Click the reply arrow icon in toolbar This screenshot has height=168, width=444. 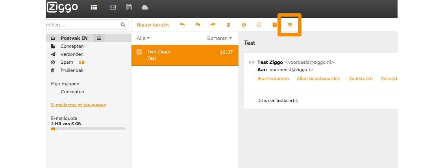(182, 25)
